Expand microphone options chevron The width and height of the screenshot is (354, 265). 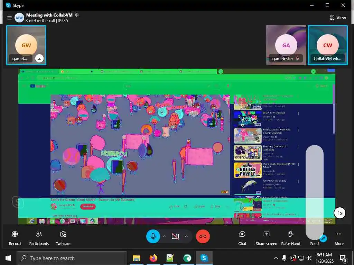164,236
